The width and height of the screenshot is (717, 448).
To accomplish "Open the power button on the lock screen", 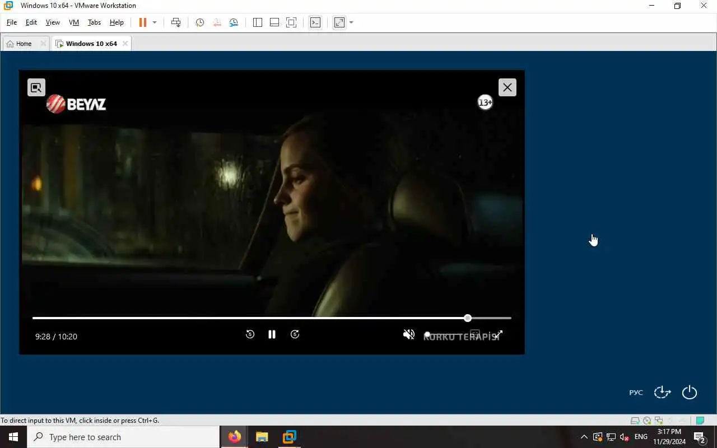I will pyautogui.click(x=690, y=393).
